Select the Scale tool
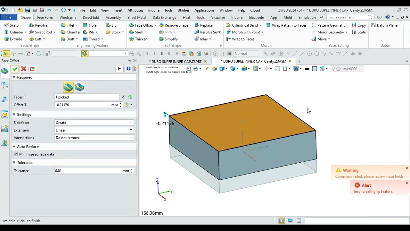 point(359,32)
